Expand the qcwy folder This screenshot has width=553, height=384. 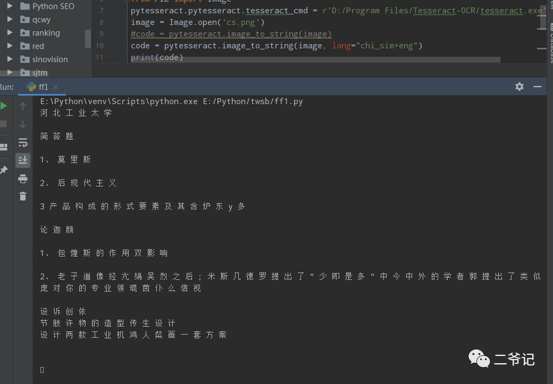10,19
